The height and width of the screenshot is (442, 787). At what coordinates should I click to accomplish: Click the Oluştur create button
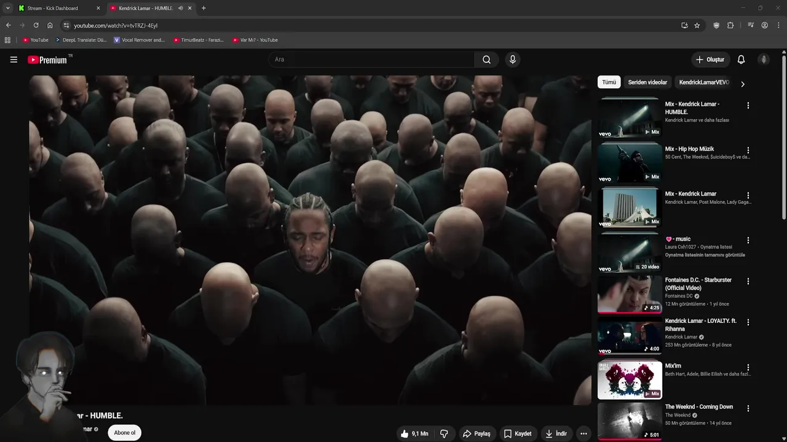tap(710, 60)
